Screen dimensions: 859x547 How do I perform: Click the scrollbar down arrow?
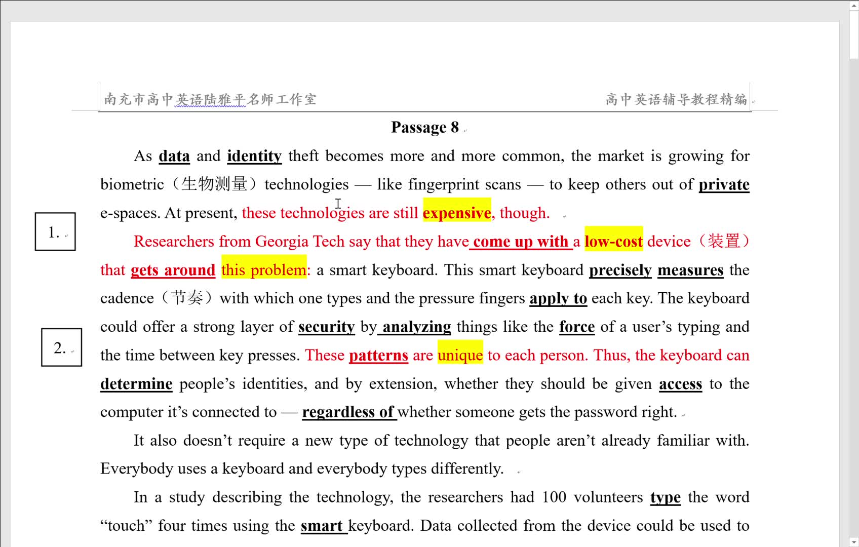854,542
